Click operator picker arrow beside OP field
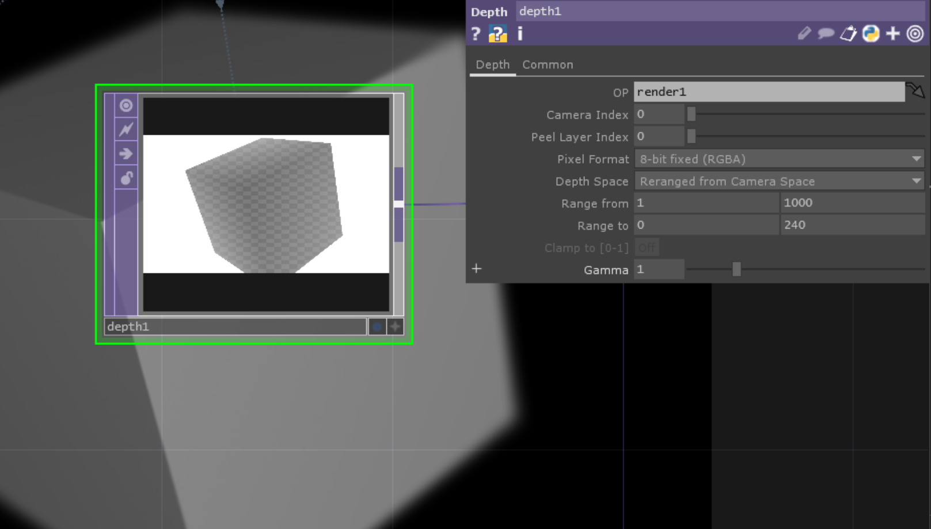The image size is (931, 529). 915,90
